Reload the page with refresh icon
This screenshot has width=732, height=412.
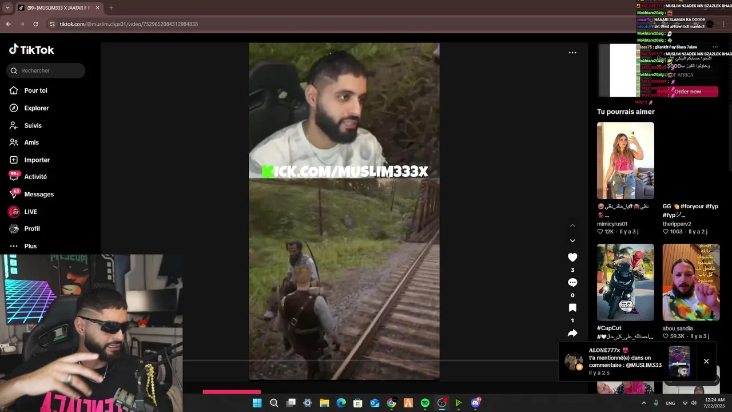pyautogui.click(x=35, y=24)
